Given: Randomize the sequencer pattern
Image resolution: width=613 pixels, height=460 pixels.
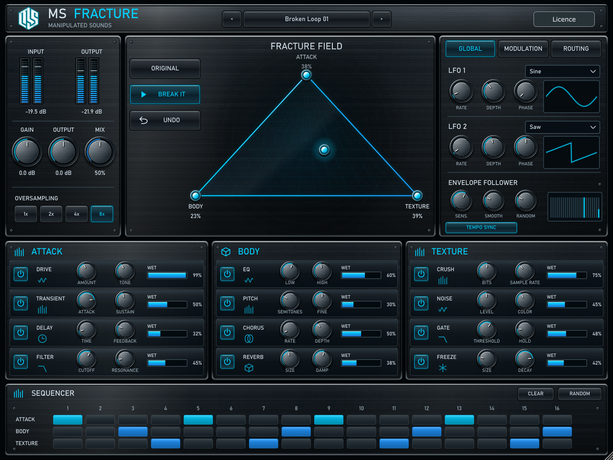Looking at the screenshot, I should click(580, 394).
